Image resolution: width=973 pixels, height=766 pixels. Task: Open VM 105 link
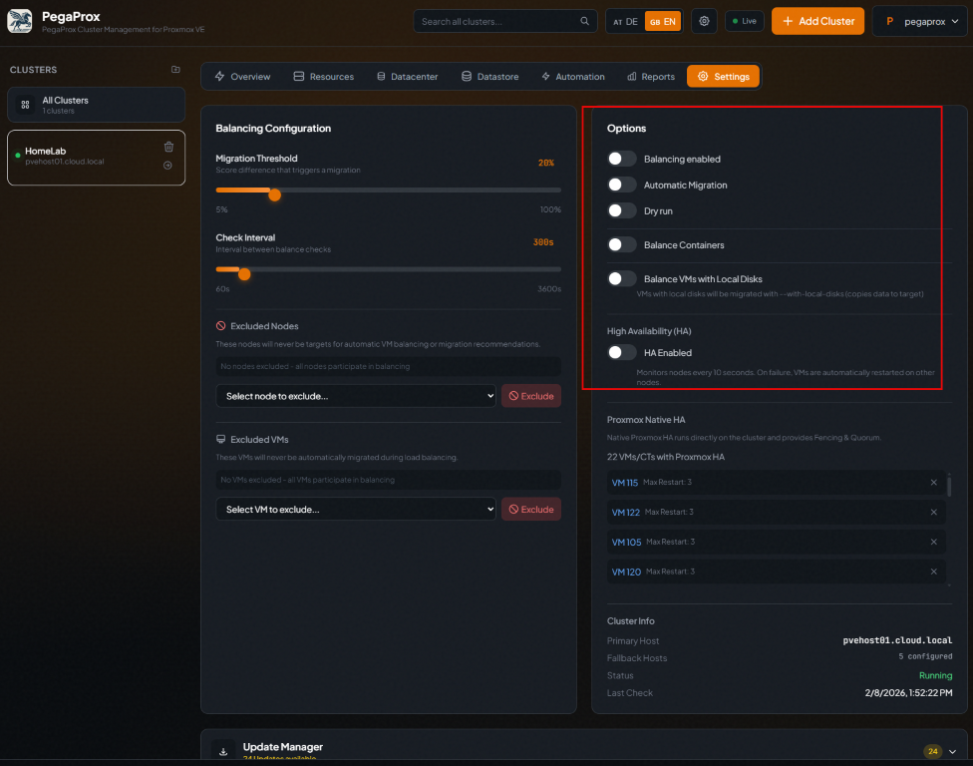pos(626,542)
